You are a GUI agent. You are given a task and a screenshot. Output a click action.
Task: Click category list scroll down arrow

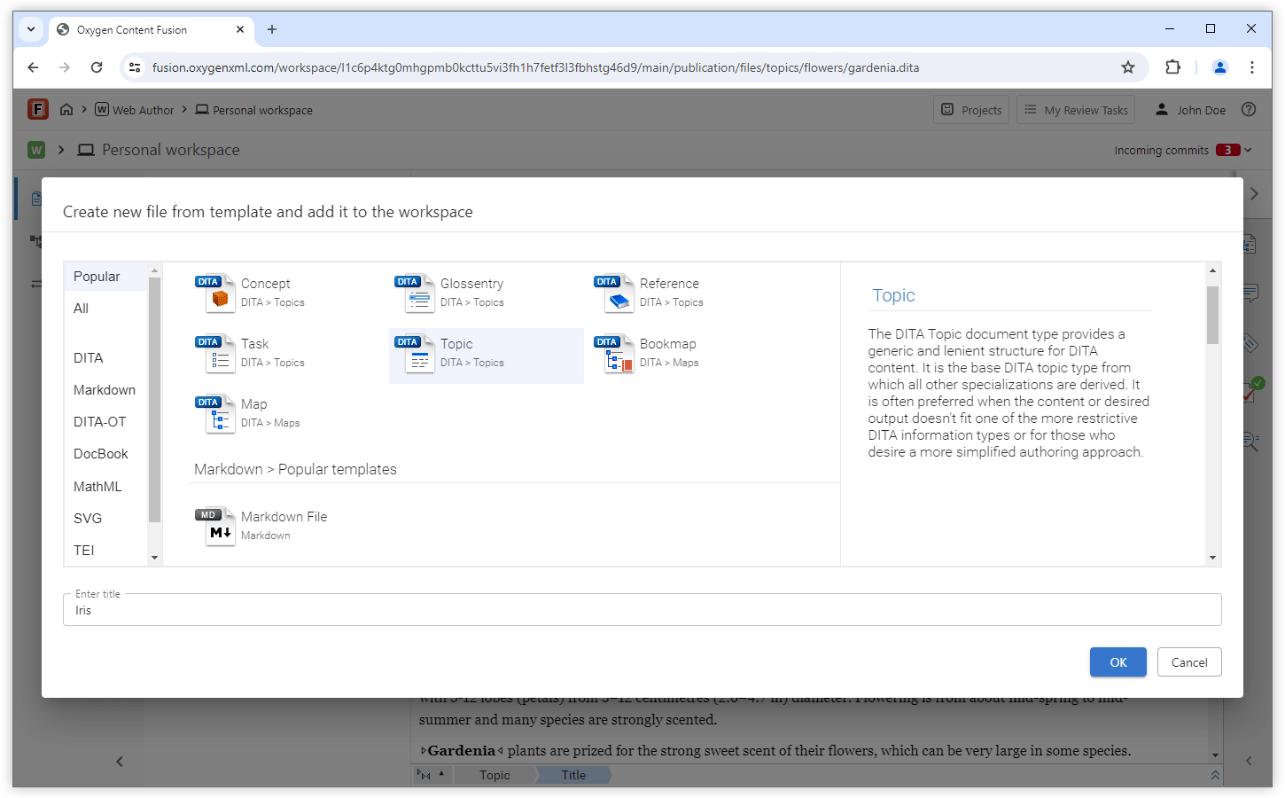(x=155, y=558)
